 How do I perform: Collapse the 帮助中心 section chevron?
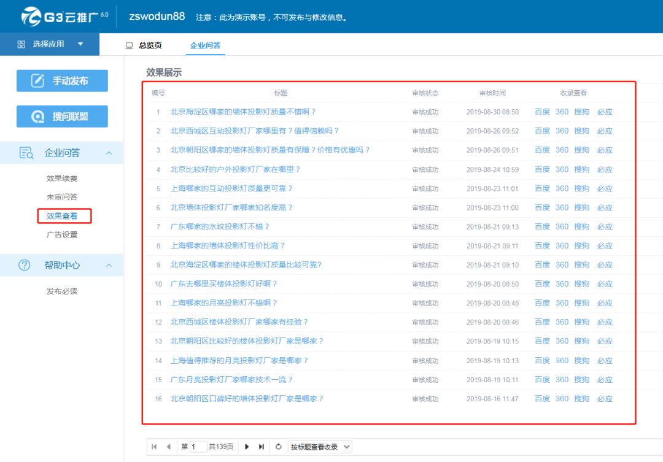pyautogui.click(x=109, y=265)
